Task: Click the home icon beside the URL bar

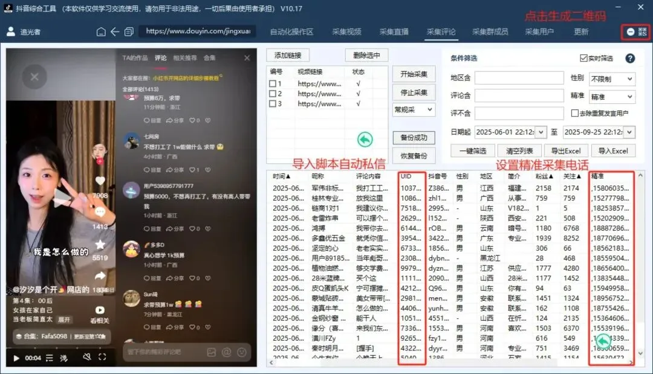Action: tap(101, 31)
